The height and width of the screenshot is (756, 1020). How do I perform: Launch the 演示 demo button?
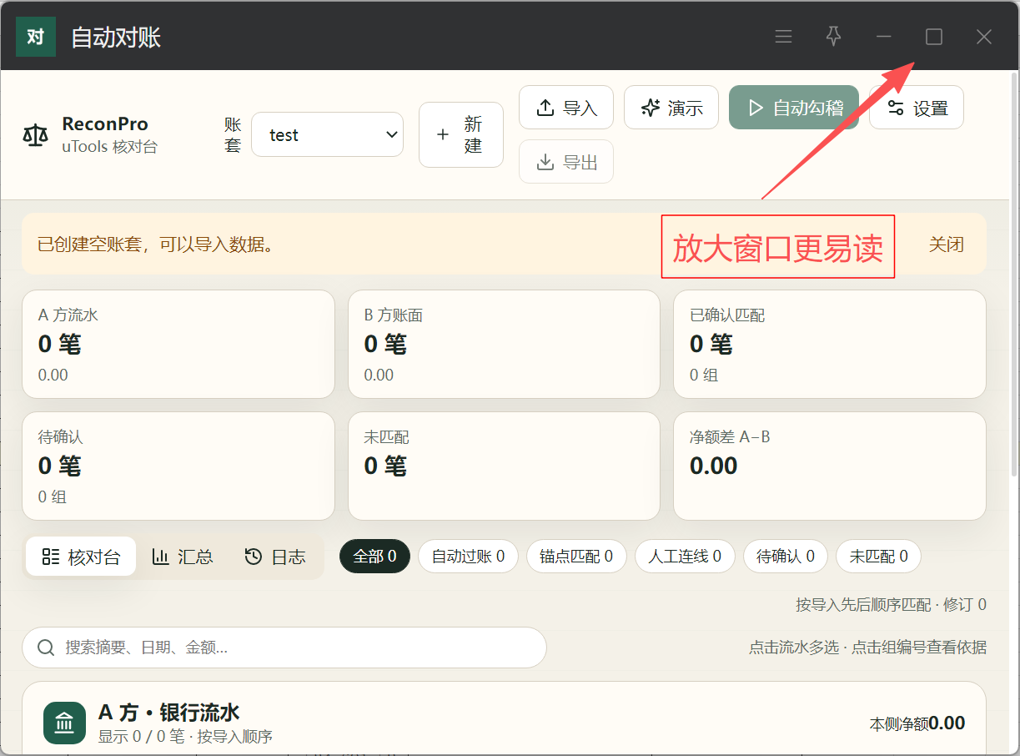(x=671, y=108)
